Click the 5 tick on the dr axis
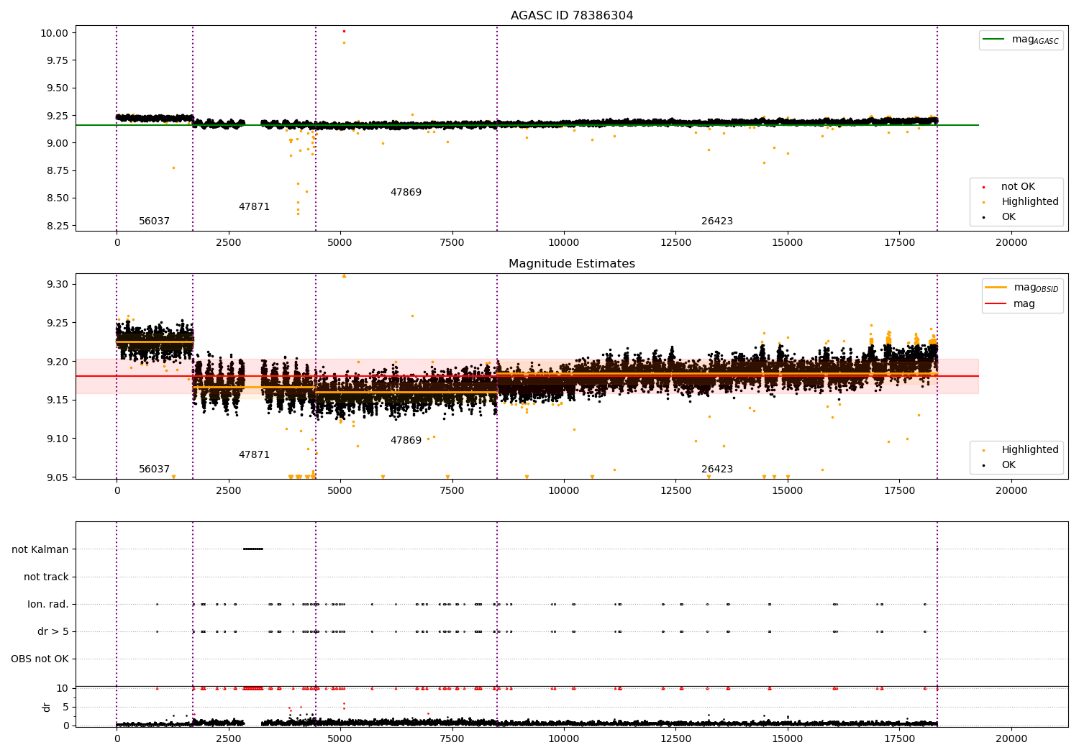The height and width of the screenshot is (755, 1079). point(65,708)
